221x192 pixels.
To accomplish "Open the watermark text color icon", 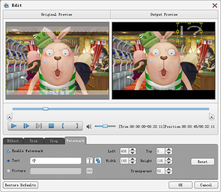I will point(98,160).
